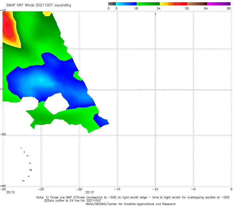
Task: Click swath time label '20:10'
Action: (x=10, y=192)
